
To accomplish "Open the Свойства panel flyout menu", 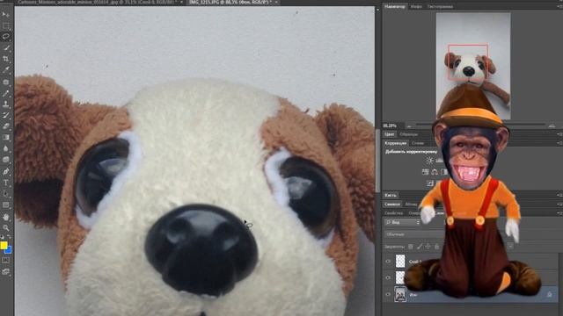I will [559, 212].
